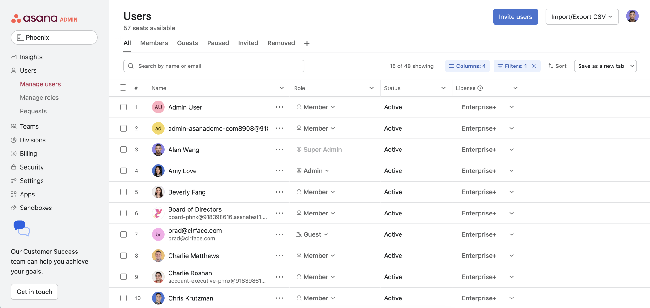650x308 pixels.
Task: Open more options for Board of Directors
Action: click(x=279, y=213)
